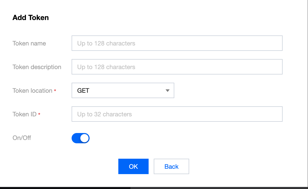Click the "On/Off" label
Screen dimensions: 308x189
[22, 138]
